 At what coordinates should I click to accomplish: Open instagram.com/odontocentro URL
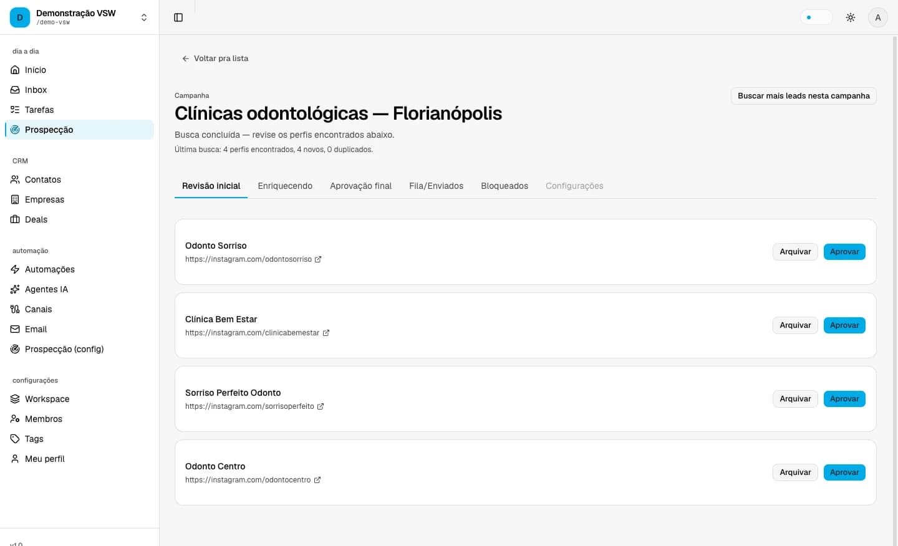pyautogui.click(x=248, y=480)
